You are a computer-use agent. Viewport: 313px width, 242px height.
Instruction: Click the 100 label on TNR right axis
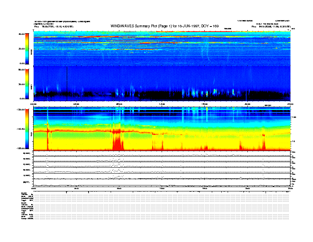click(294, 117)
